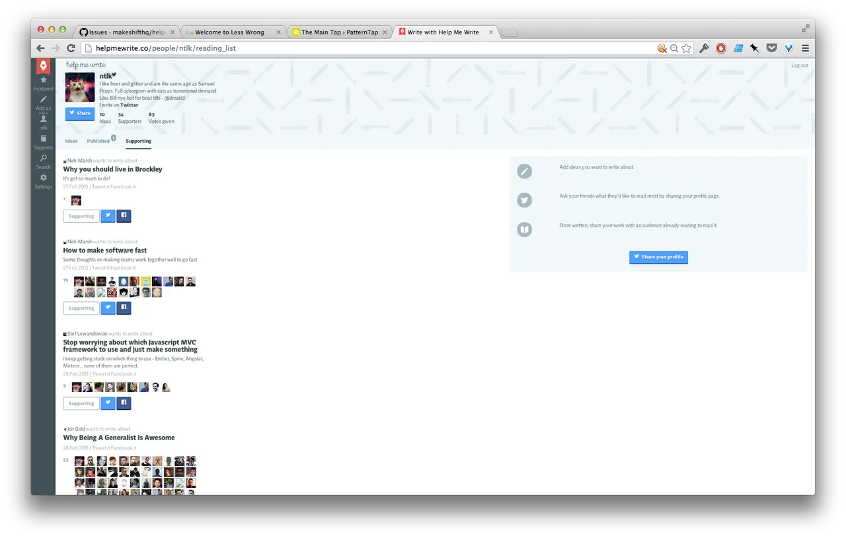Click the supporter avatar under Brockley idea
This screenshot has height=538, width=846.
(x=76, y=200)
